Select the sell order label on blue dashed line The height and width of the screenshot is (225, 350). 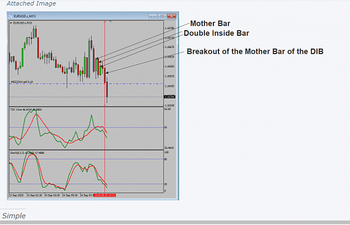tap(22, 82)
